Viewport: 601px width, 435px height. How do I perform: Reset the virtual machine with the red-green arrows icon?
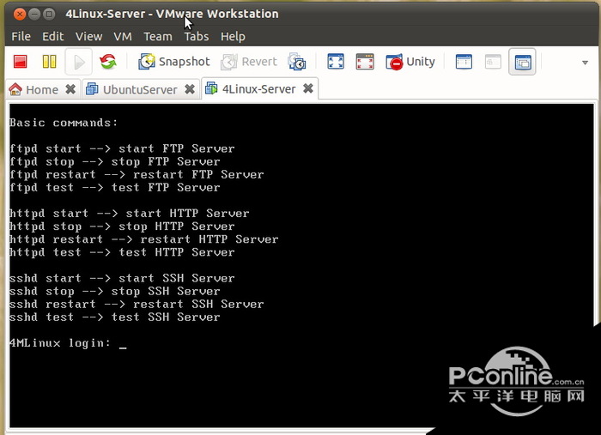108,61
